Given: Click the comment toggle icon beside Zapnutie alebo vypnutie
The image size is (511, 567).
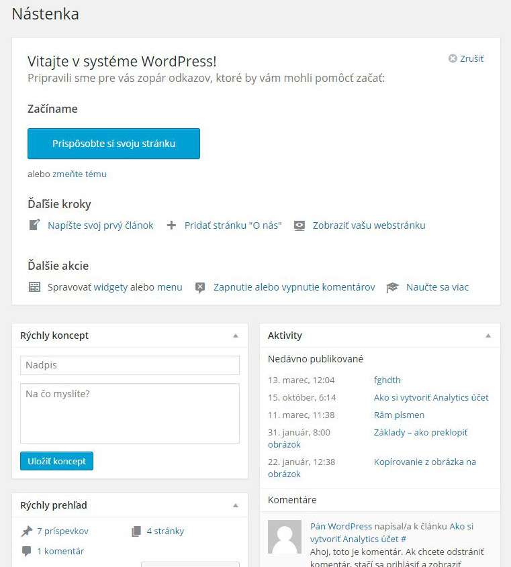Looking at the screenshot, I should point(200,287).
